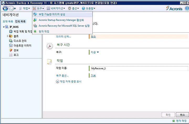Viewport: 189px width, 124px height.
Task: Click the 필수 required link
Action: 93,37
